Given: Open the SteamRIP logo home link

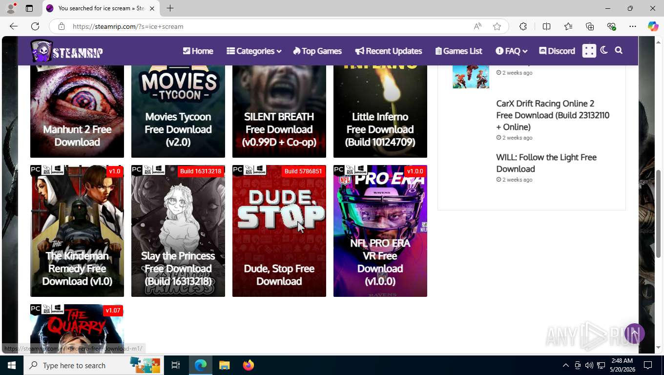Looking at the screenshot, I should 66,51.
